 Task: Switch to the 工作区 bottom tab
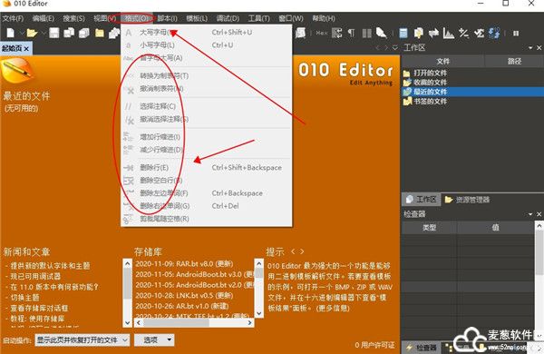coord(422,200)
